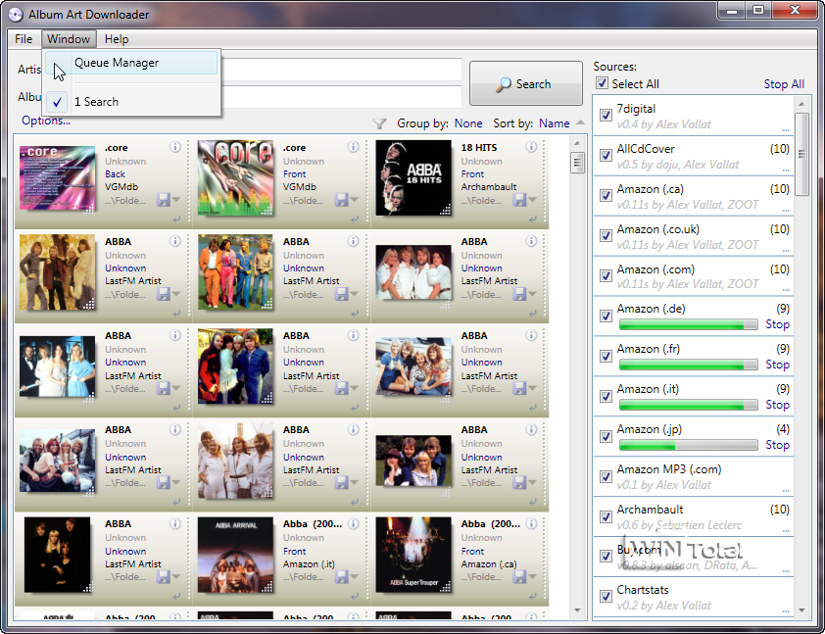Click the return arrow icon on .core Back result
The width and height of the screenshot is (825, 634).
[176, 219]
